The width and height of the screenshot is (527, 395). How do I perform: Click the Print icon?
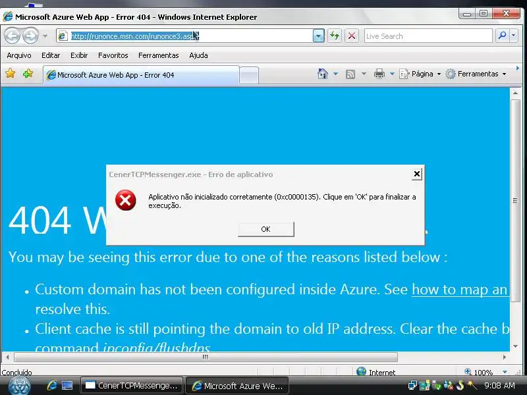point(379,74)
